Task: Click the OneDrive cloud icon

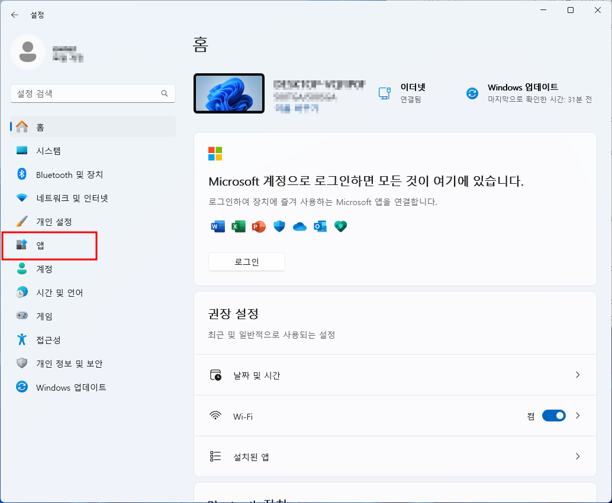Action: [299, 226]
